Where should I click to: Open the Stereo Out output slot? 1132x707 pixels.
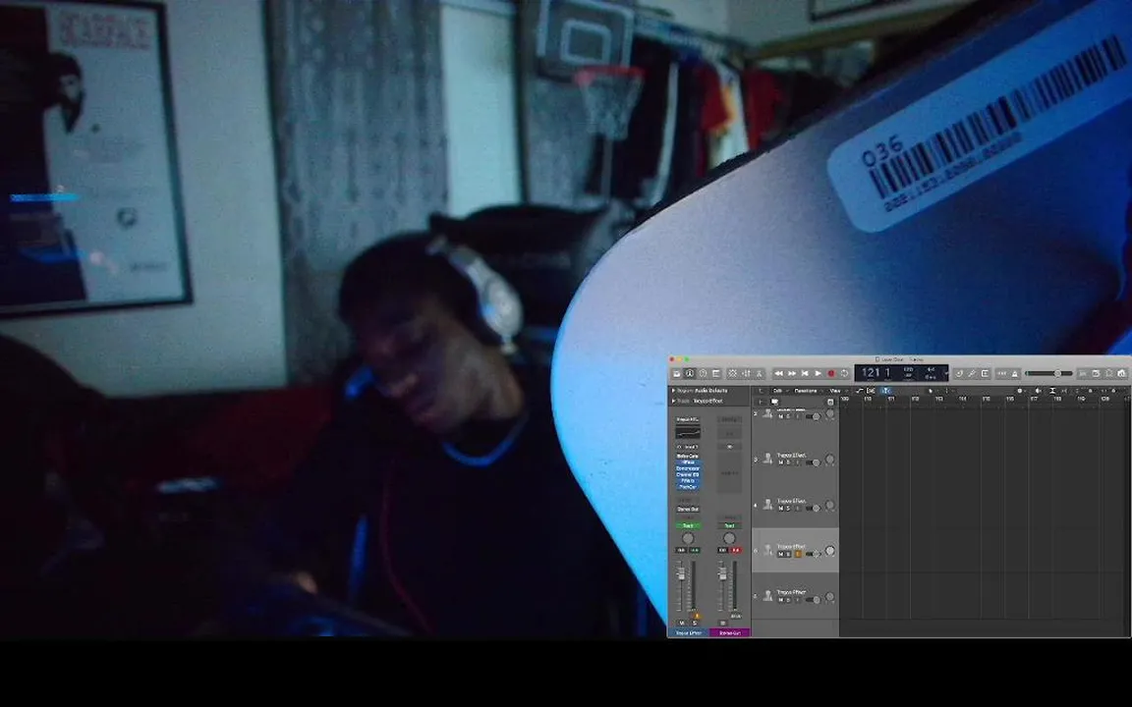point(688,509)
